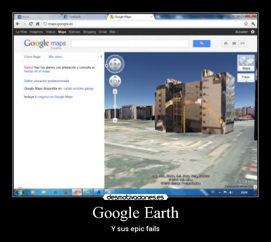Open Chrome from the taskbar
Screen dimensions: 271x242
pos(77,192)
